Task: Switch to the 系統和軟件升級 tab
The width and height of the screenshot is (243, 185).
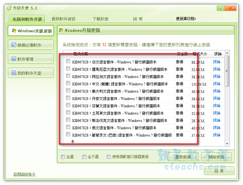Action: (x=27, y=19)
